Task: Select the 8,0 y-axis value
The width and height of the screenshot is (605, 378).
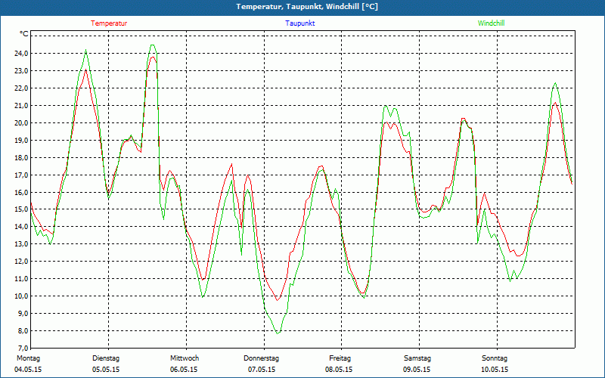Action: coord(23,330)
